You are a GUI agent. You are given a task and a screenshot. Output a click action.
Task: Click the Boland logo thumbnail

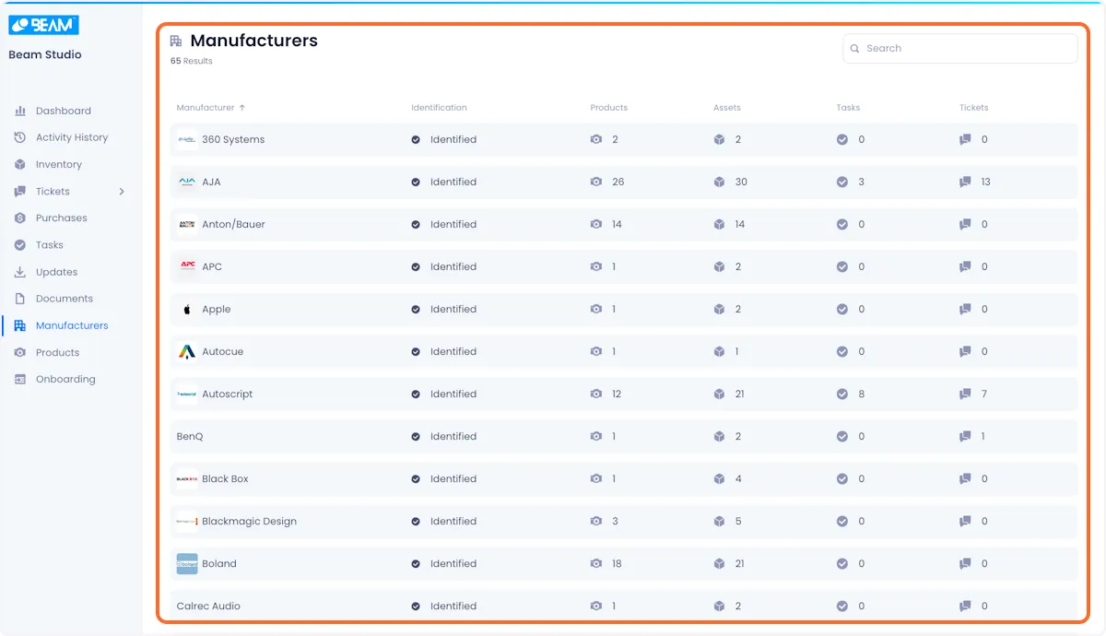coord(187,563)
